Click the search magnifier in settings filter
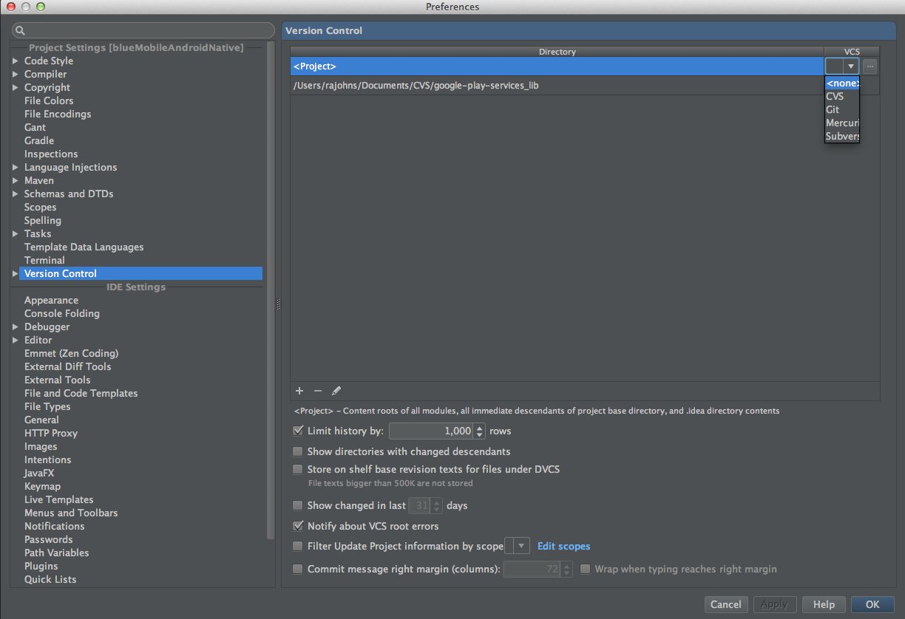This screenshot has width=905, height=619. 20,31
